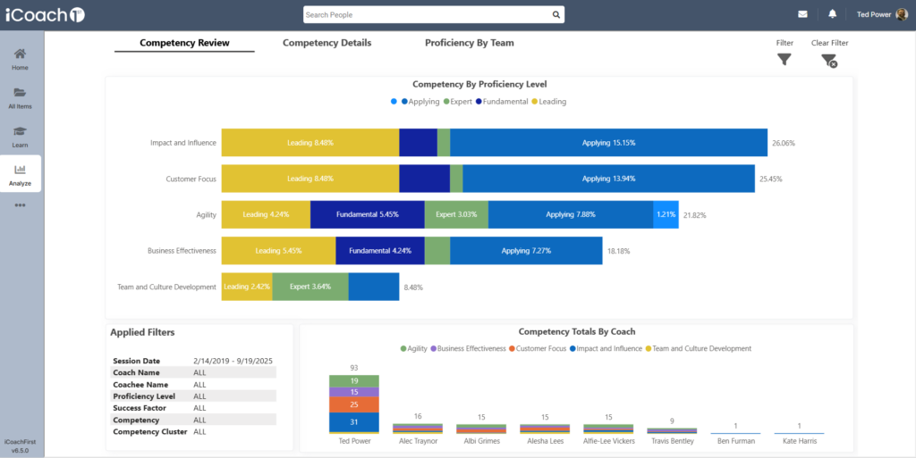
Task: Switch to Competency Details tab
Action: coord(327,43)
